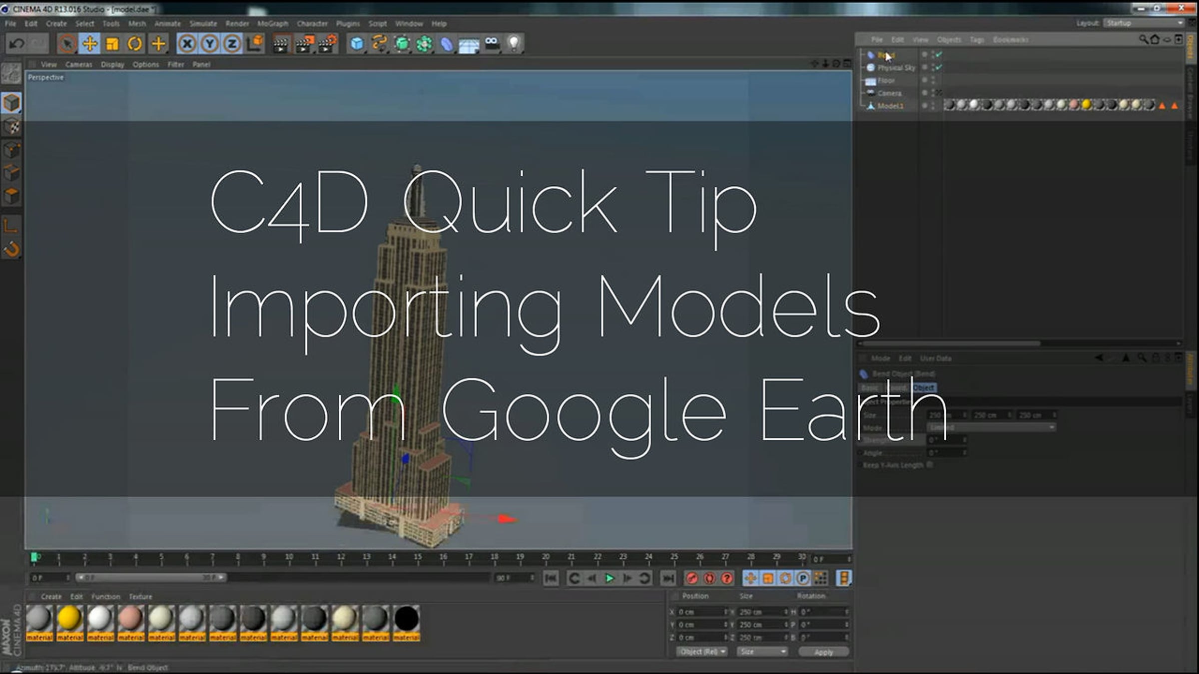
Task: Toggle visibility dots for Model1 object
Action: [x=933, y=106]
